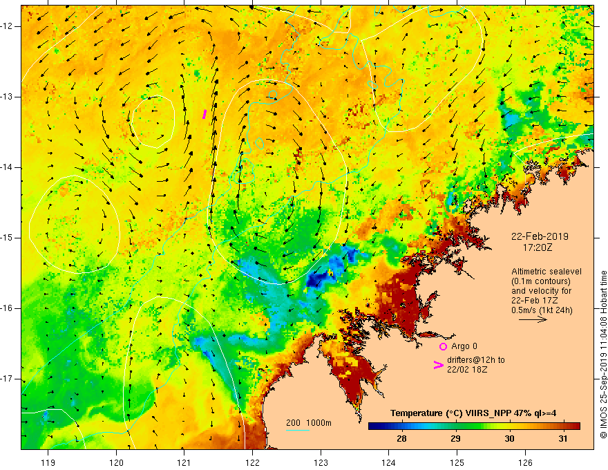Click the velocity scale reference arrow
The height and width of the screenshot is (470, 608).
[x=533, y=319]
